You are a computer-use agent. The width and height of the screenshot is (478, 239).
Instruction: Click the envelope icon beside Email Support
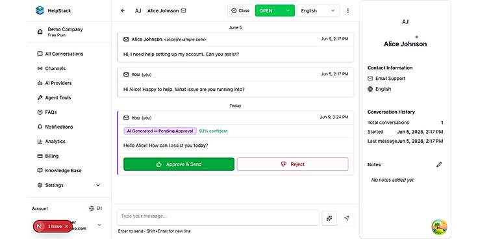coord(370,79)
